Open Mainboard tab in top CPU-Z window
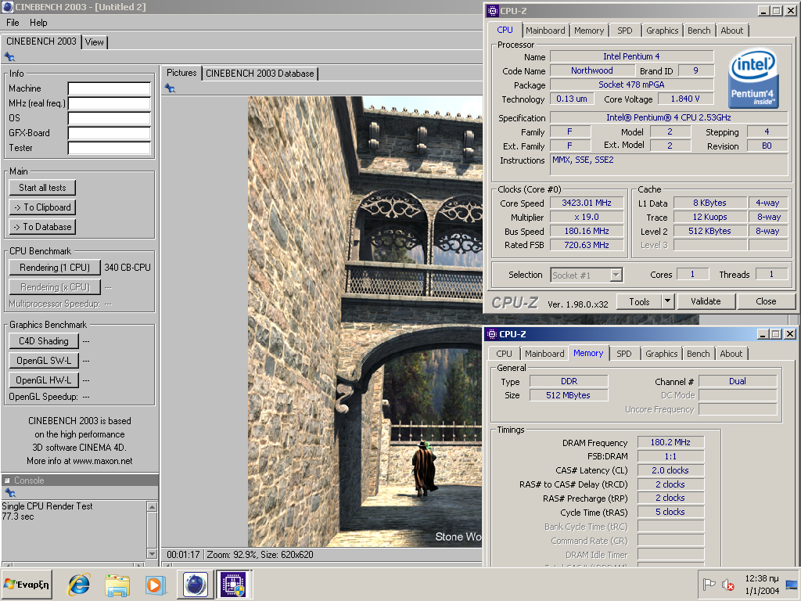This screenshot has width=801, height=601. [x=545, y=31]
